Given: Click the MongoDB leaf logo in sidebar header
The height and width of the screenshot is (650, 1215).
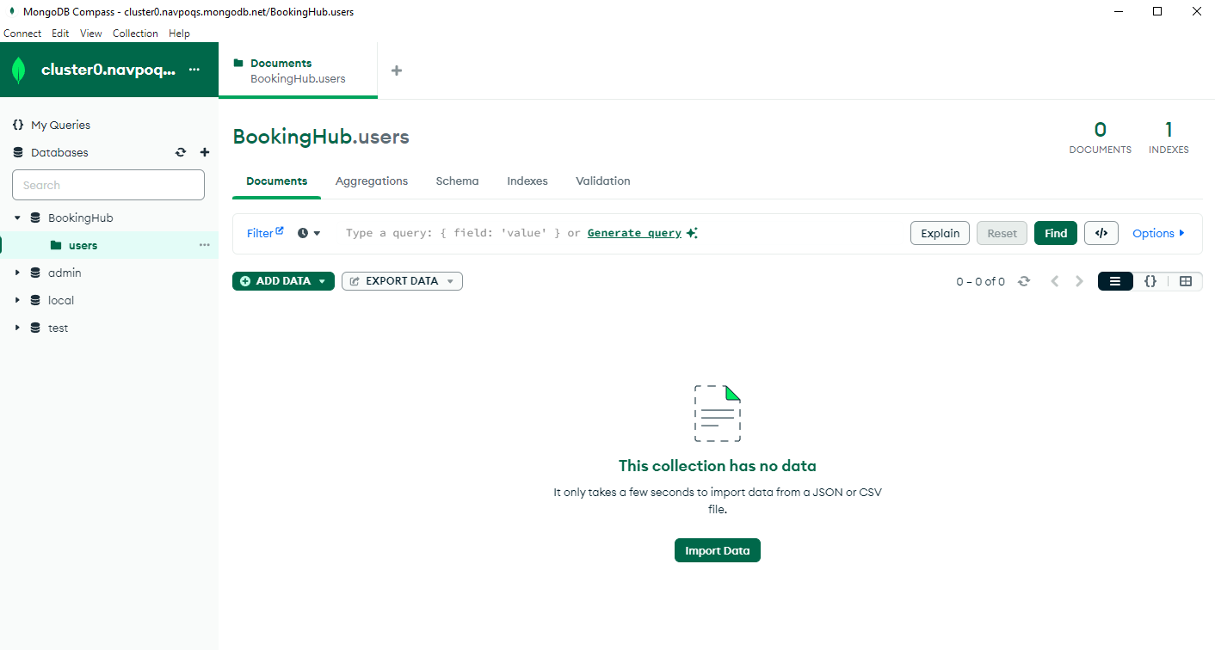Looking at the screenshot, I should [x=19, y=70].
